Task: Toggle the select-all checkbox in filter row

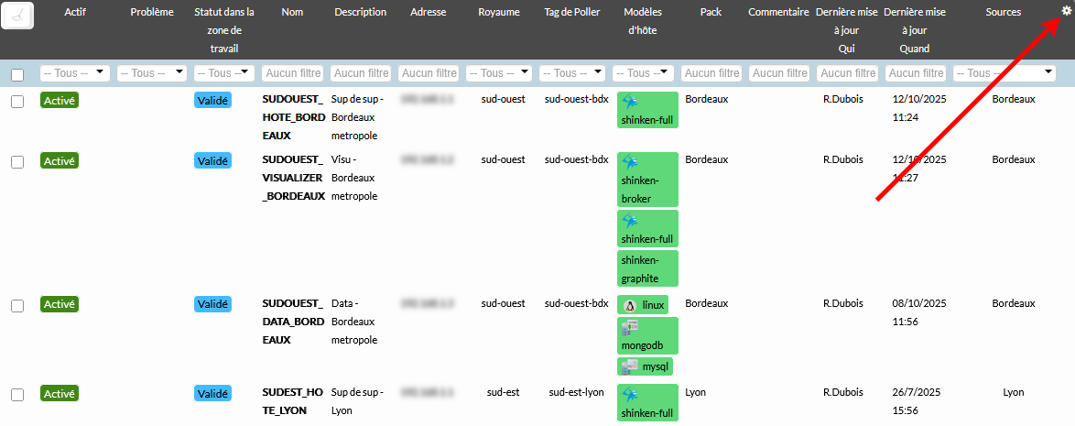Action: pos(17,74)
